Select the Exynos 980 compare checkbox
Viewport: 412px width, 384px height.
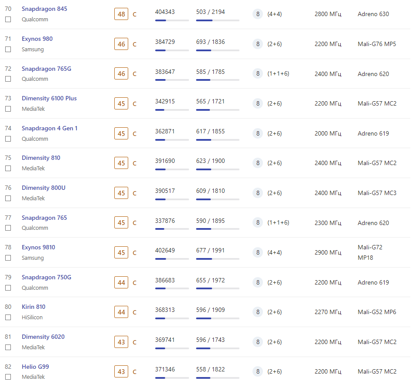click(8, 50)
